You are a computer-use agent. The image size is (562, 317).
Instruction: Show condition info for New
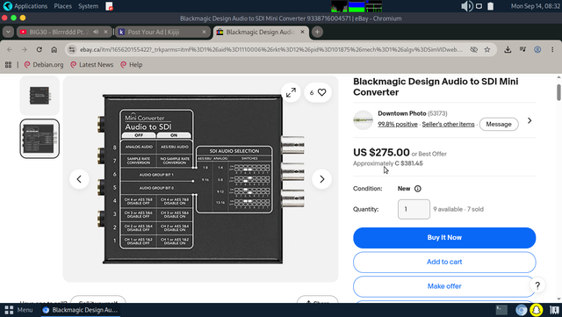(418, 189)
